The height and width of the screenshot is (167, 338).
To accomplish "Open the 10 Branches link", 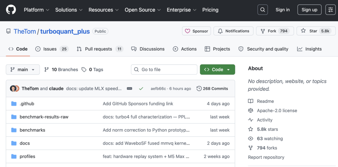I will [x=61, y=70].
